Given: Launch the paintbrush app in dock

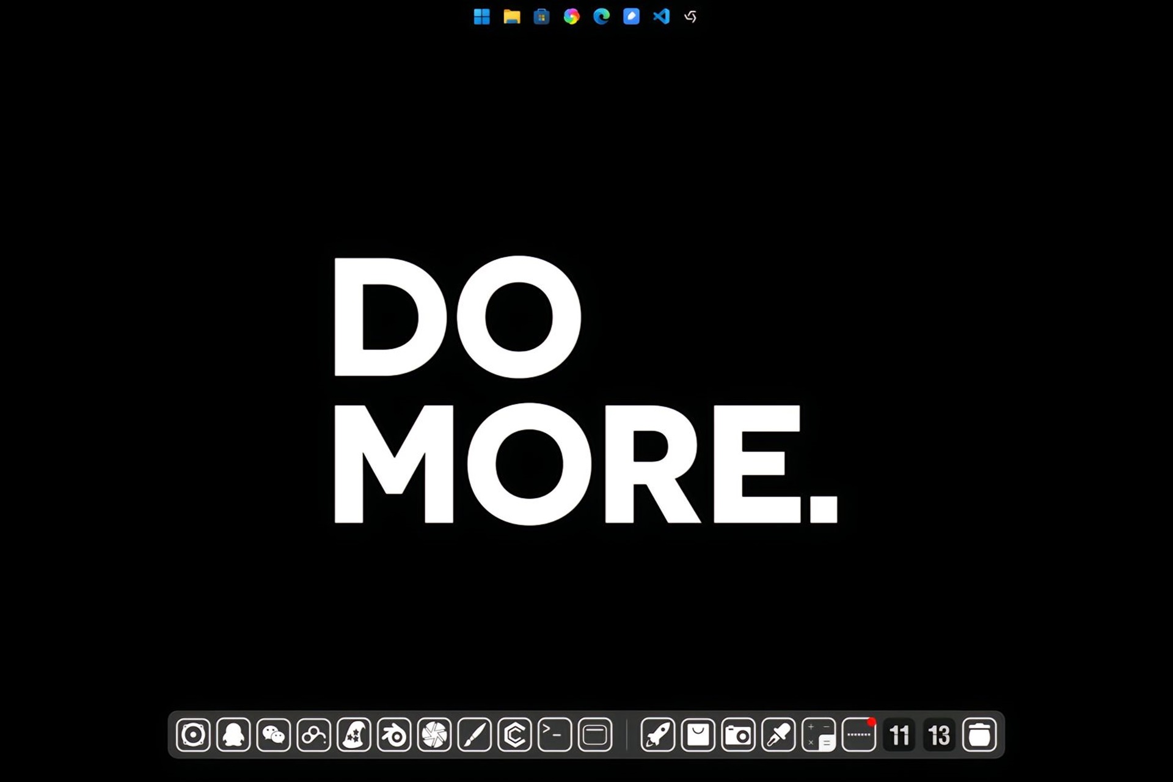Looking at the screenshot, I should click(475, 734).
